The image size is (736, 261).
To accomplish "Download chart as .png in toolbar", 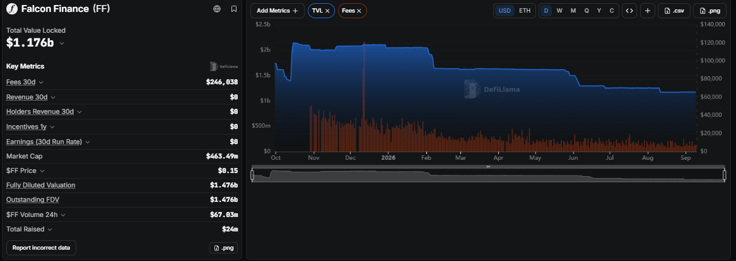I will [x=710, y=11].
